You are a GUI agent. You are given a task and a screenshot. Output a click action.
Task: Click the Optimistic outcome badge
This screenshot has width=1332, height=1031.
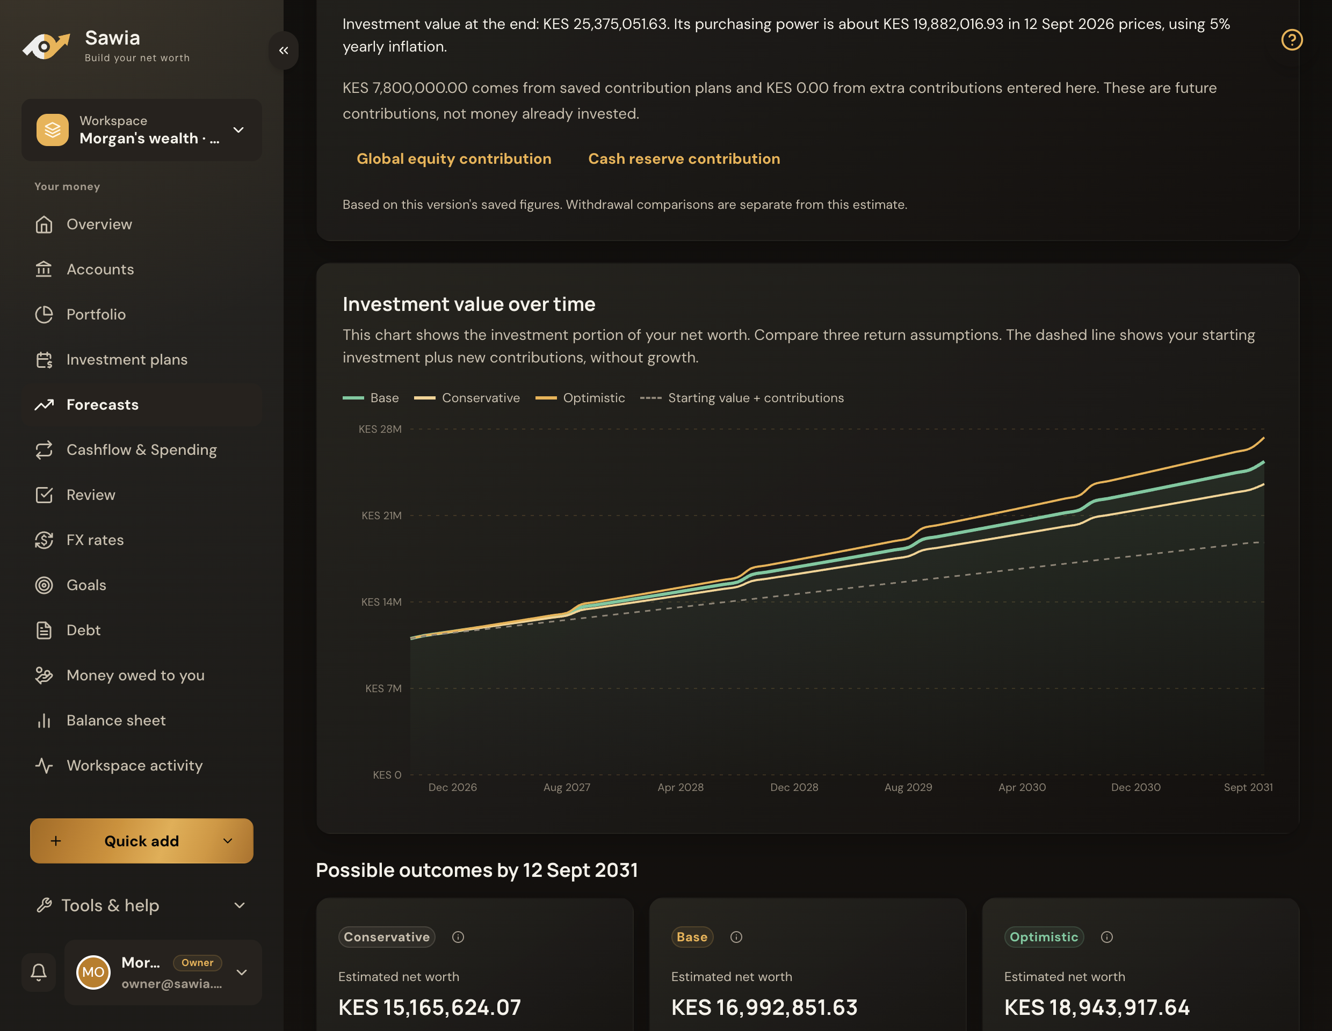tap(1044, 937)
